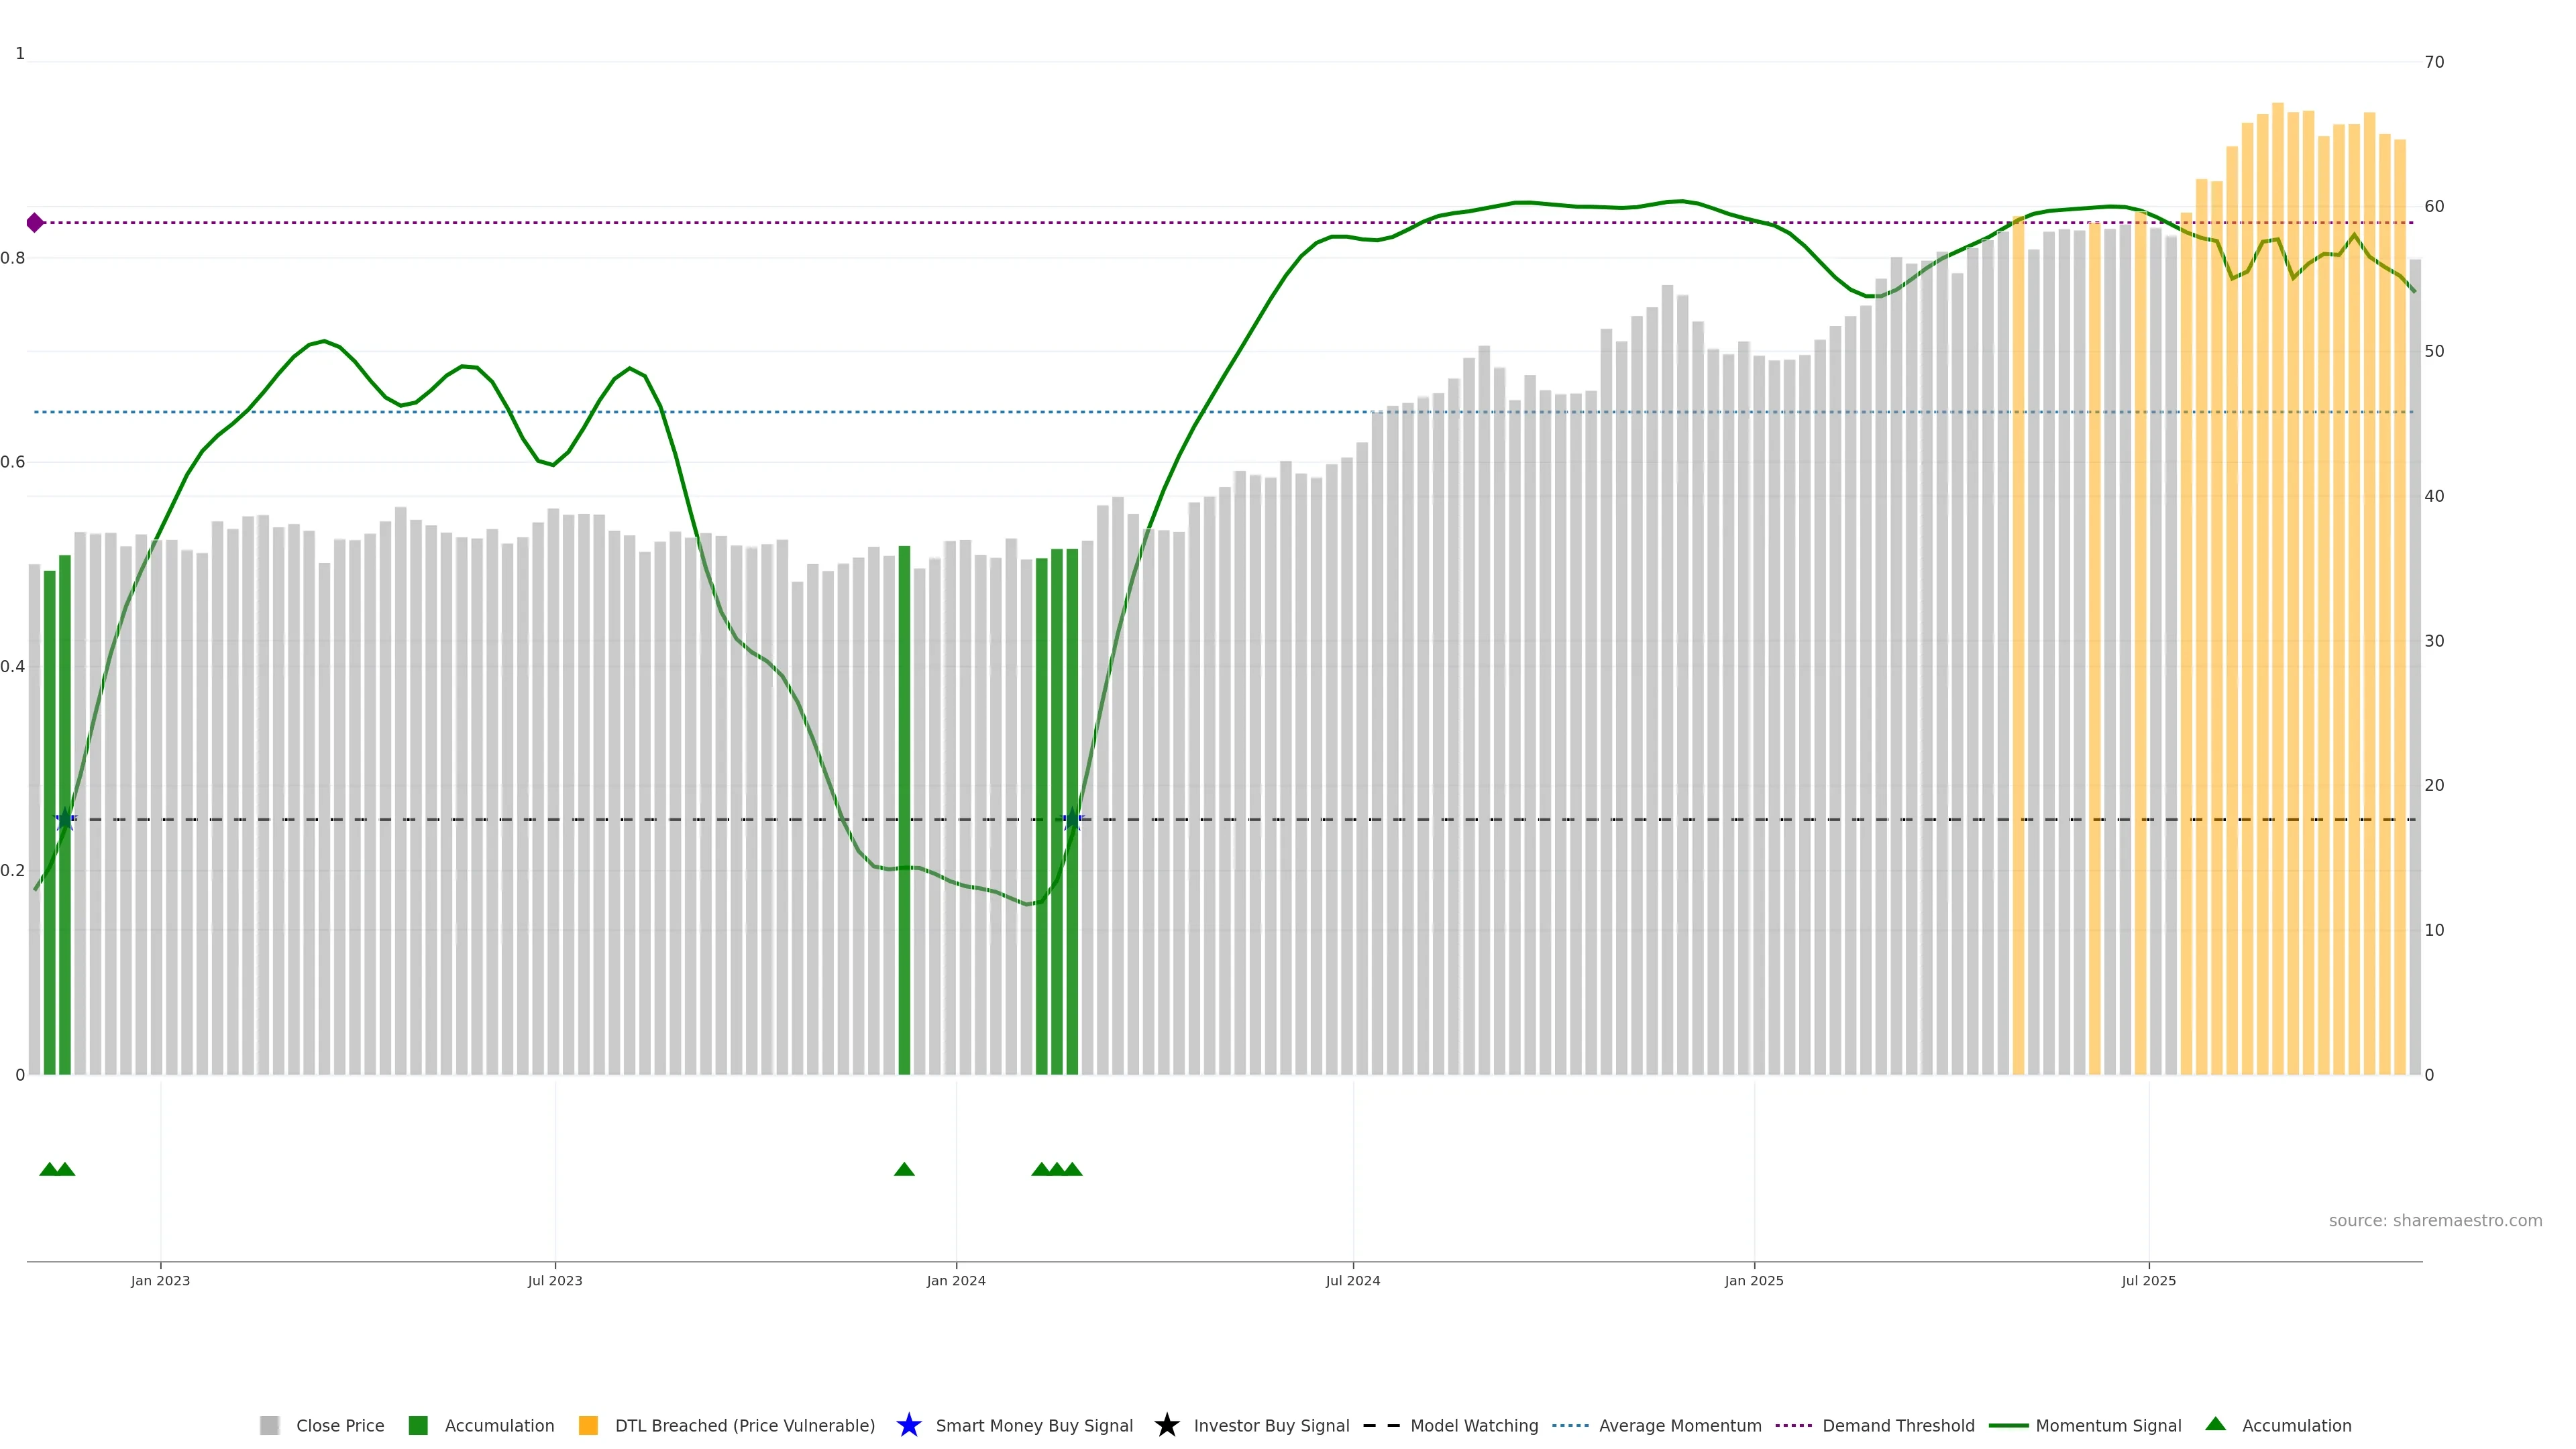The image size is (2576, 1449).
Task: Click the orange DTL Breached legend swatch
Action: click(588, 1425)
